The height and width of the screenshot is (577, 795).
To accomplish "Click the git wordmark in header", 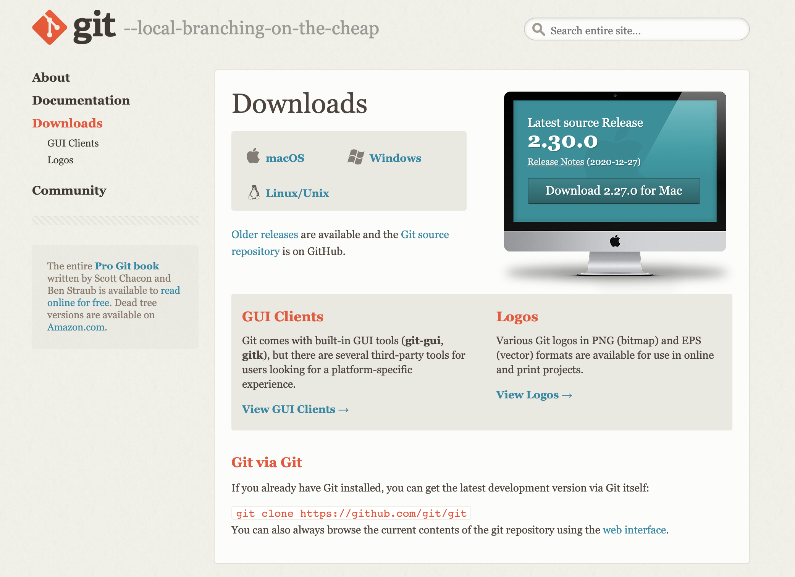I will pos(94,27).
